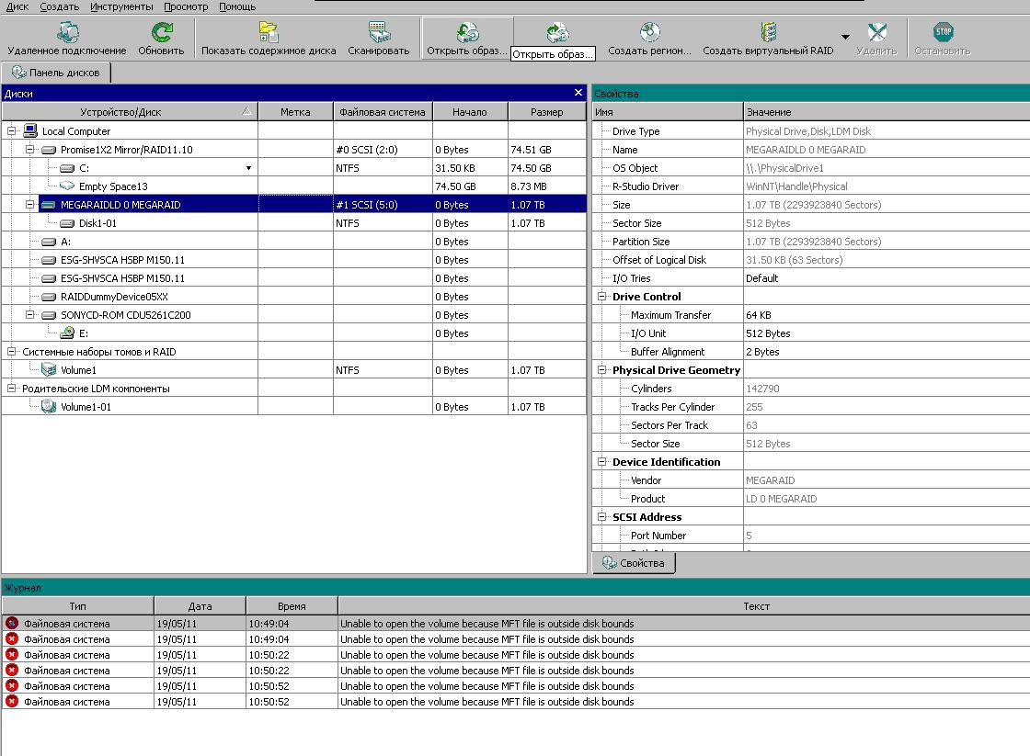Click the Свойства tab below properties

click(x=634, y=563)
